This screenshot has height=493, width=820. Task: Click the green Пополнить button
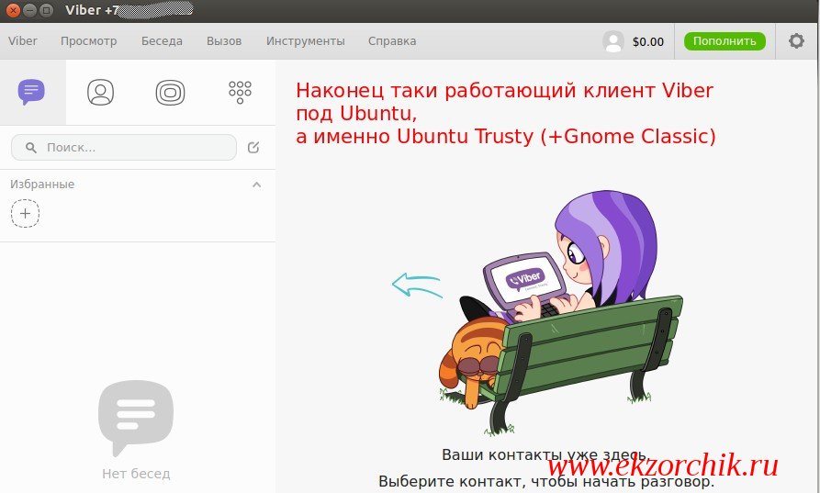(725, 41)
